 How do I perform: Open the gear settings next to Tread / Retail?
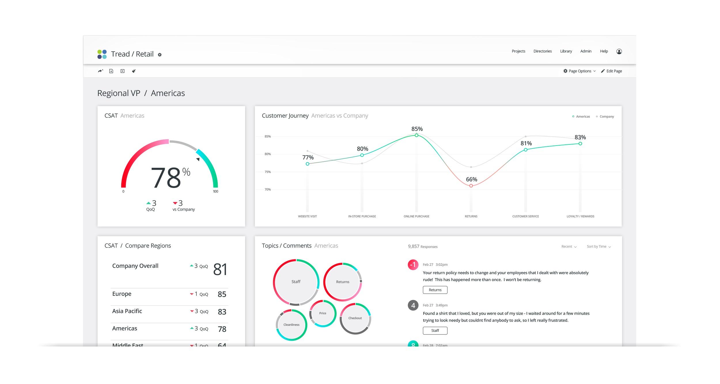pos(160,55)
